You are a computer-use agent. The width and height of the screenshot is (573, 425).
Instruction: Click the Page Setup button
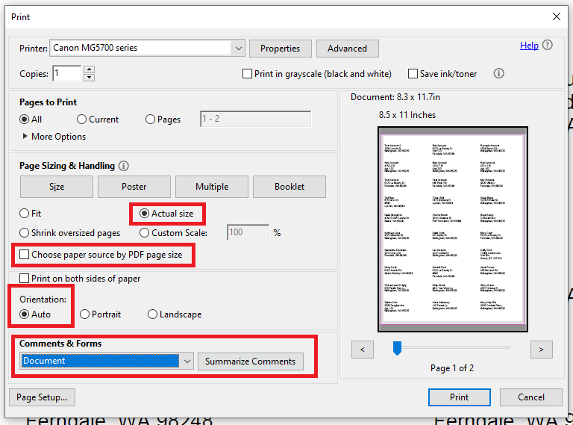tap(42, 397)
